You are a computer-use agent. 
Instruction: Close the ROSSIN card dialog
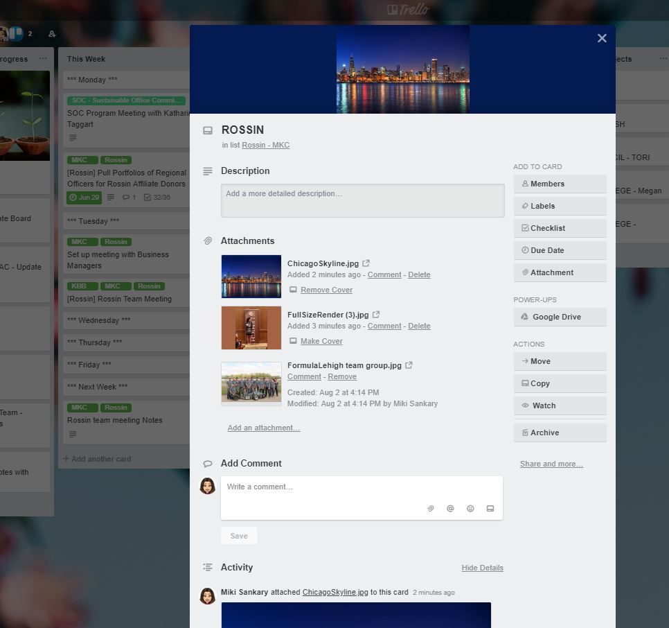click(602, 38)
